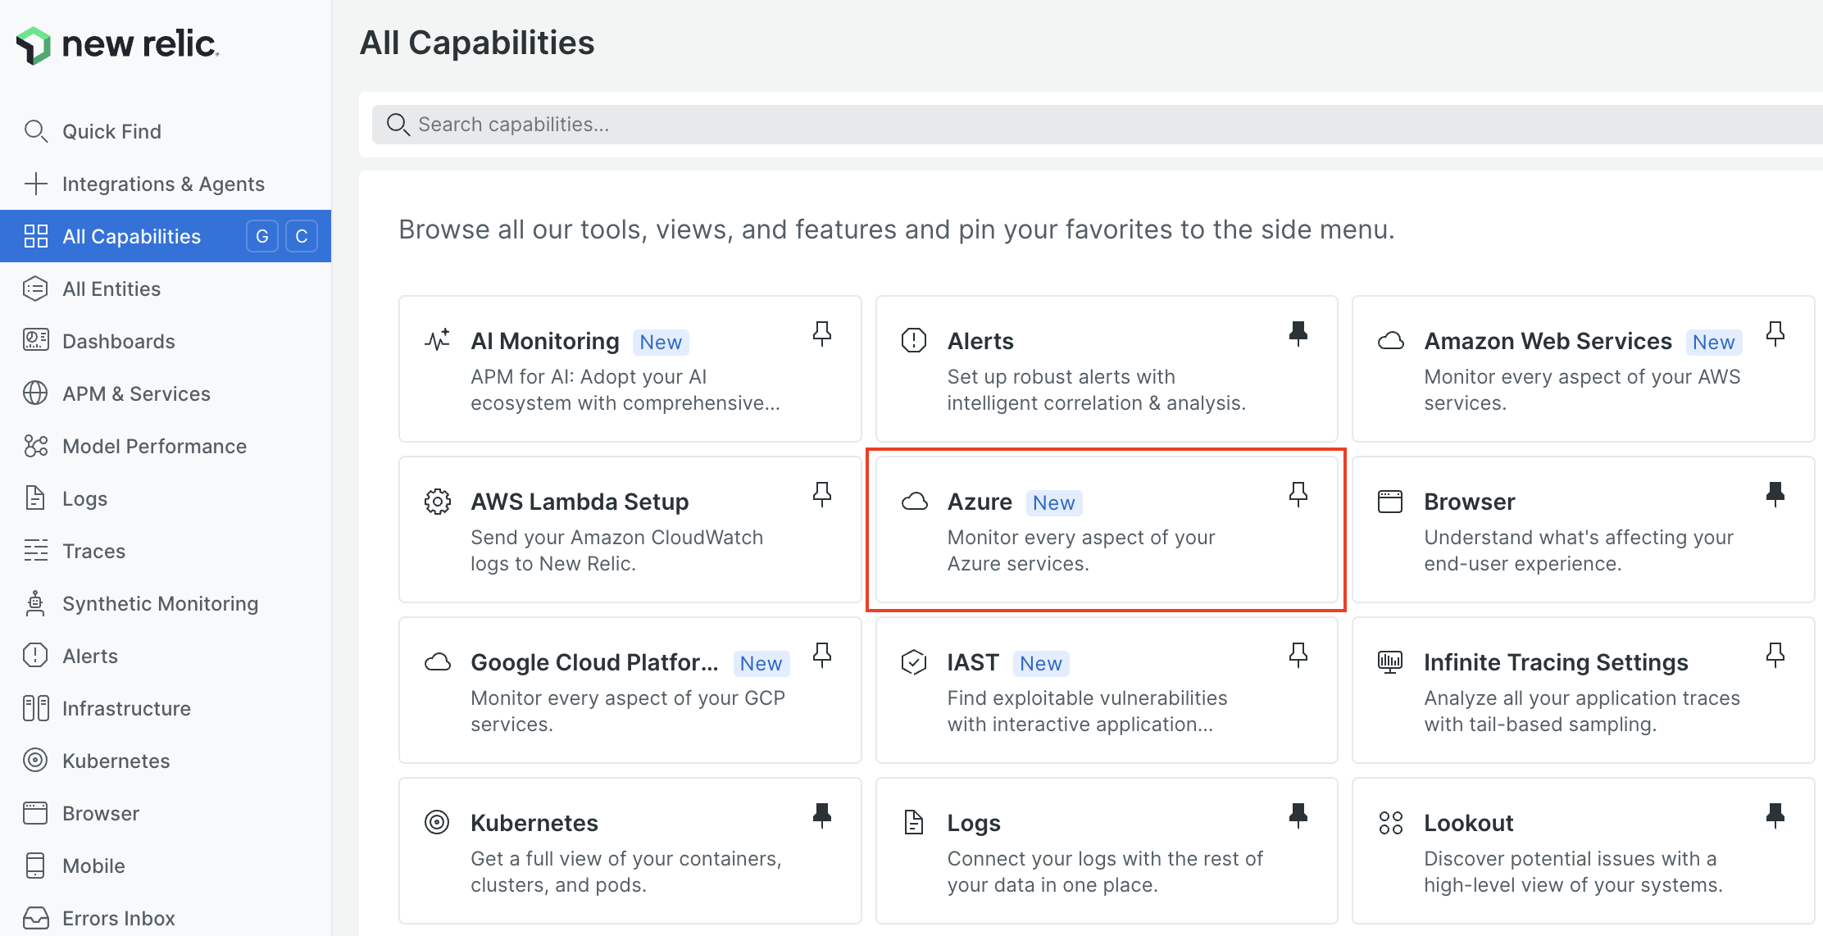
Task: Open the Lookout card title
Action: pyautogui.click(x=1469, y=823)
